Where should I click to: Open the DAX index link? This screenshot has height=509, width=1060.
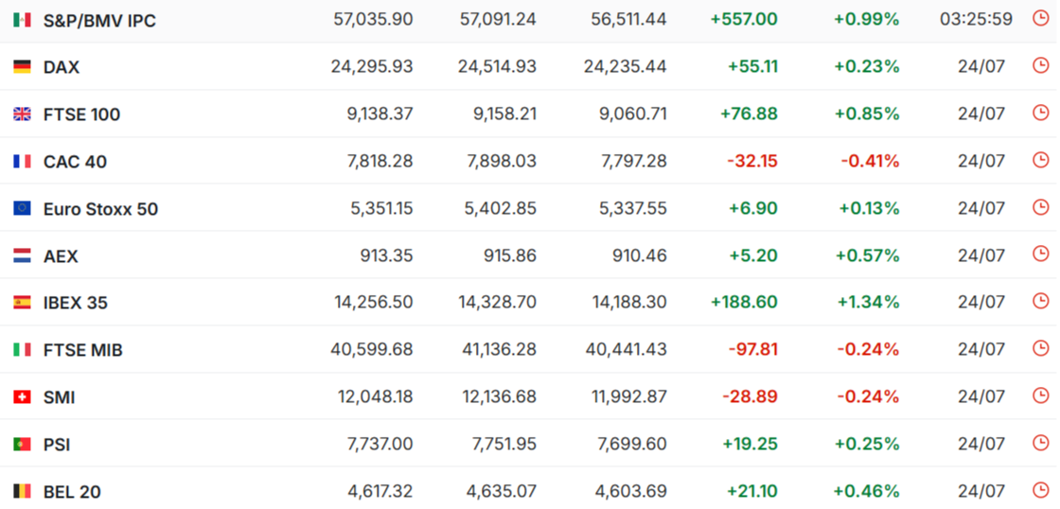(62, 67)
